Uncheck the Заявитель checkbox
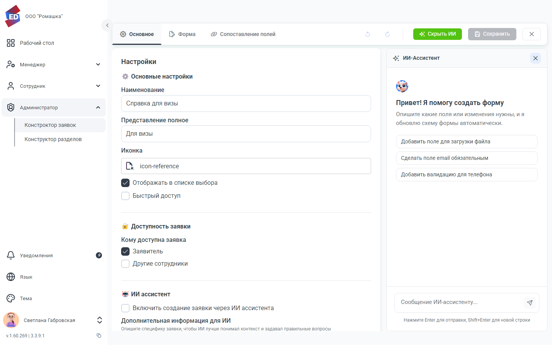 coord(125,251)
